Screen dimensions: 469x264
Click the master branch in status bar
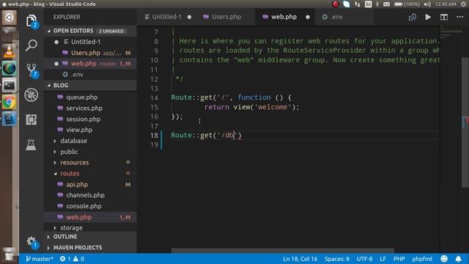(39, 259)
